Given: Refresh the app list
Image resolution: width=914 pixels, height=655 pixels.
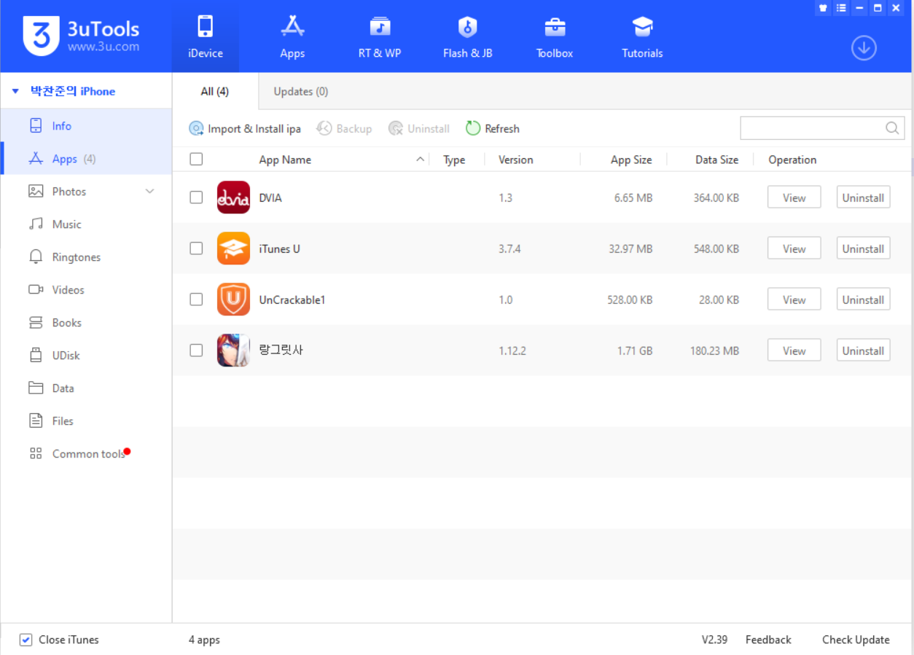Looking at the screenshot, I should [x=493, y=128].
